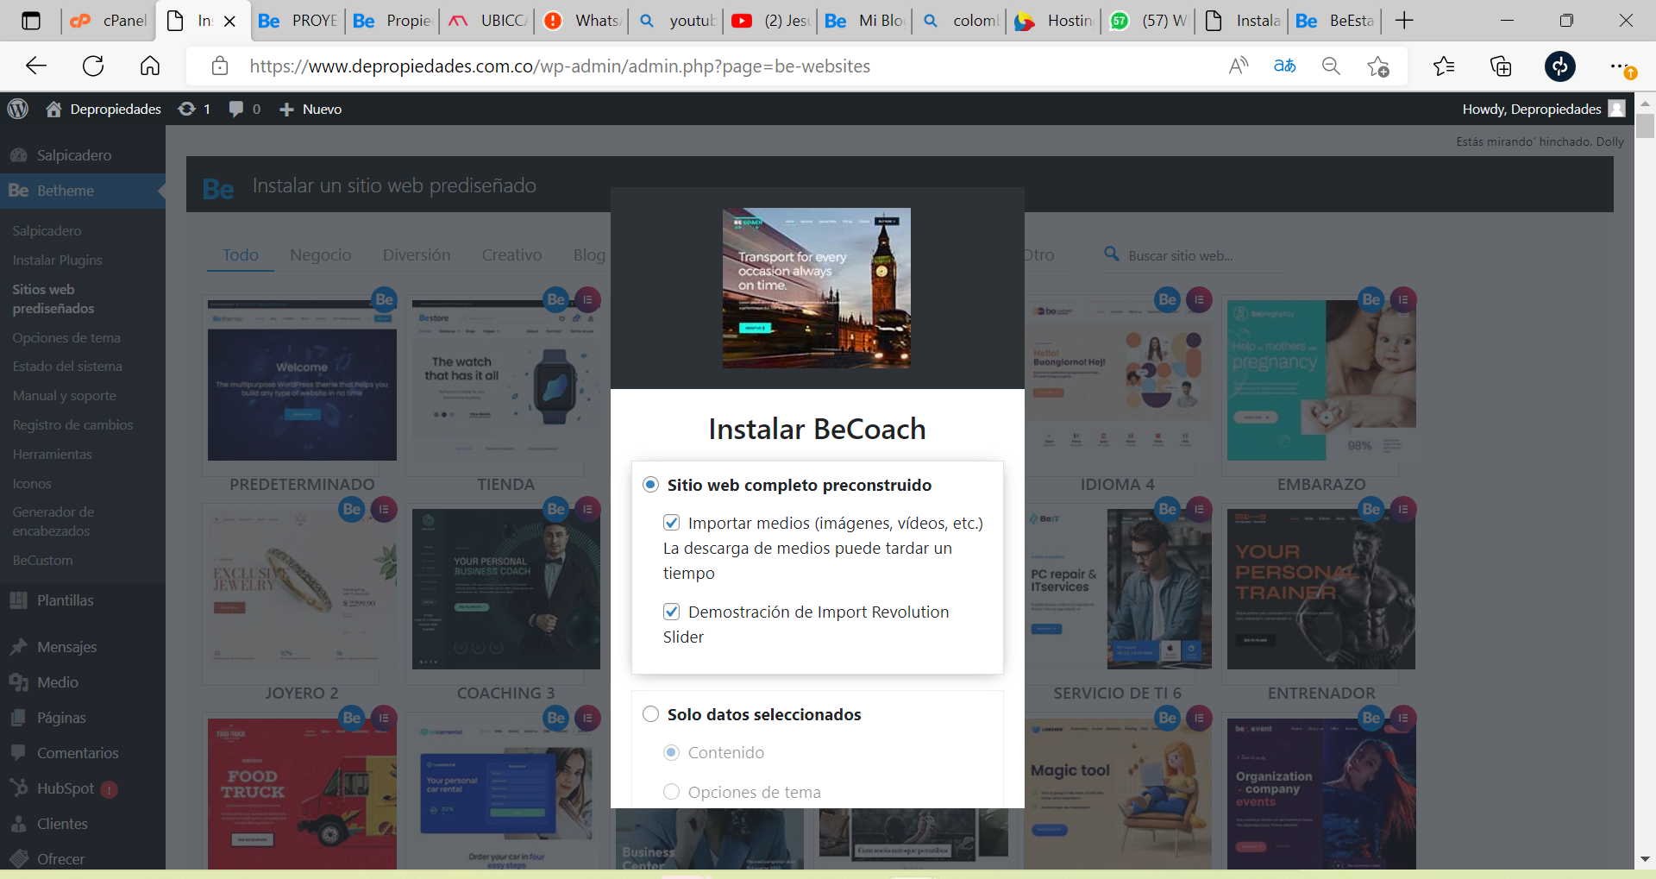Viewport: 1656px width, 879px height.
Task: Open Registro de cambios link
Action: [72, 424]
